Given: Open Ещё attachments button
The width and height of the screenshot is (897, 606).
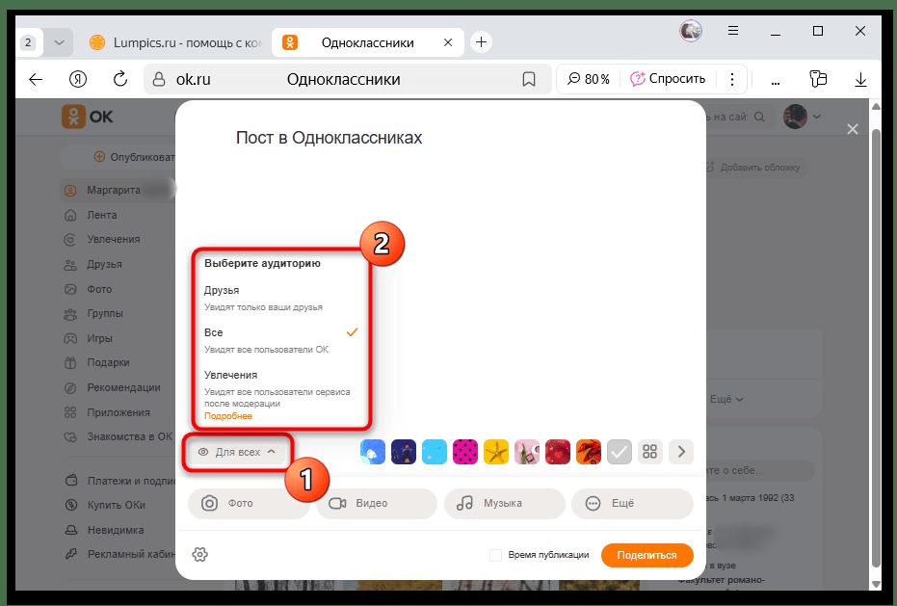Looking at the screenshot, I should click(x=632, y=503).
